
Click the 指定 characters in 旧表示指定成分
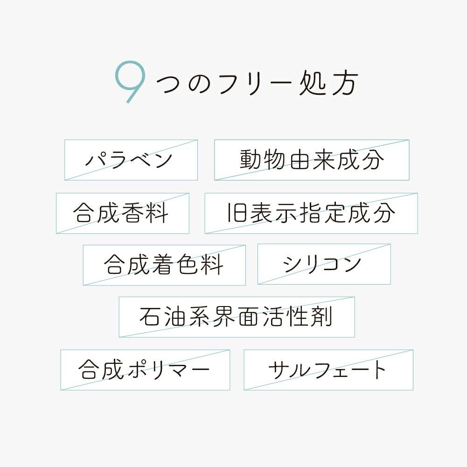(322, 213)
